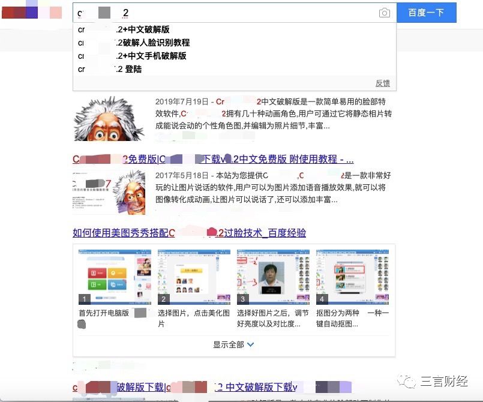Click the 2017 result's software screenshot thumbnail
Image resolution: width=483 pixels, height=402 pixels.
tap(109, 193)
